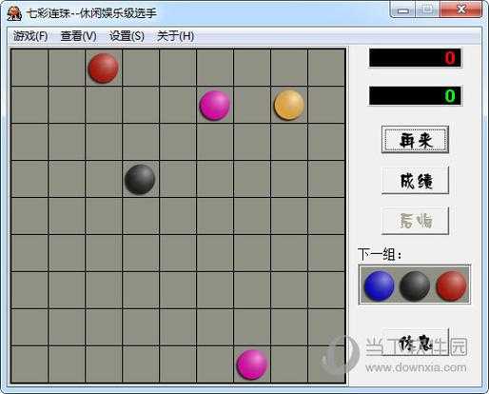Click the 成绩 scores button
489x394 pixels.
415,180
